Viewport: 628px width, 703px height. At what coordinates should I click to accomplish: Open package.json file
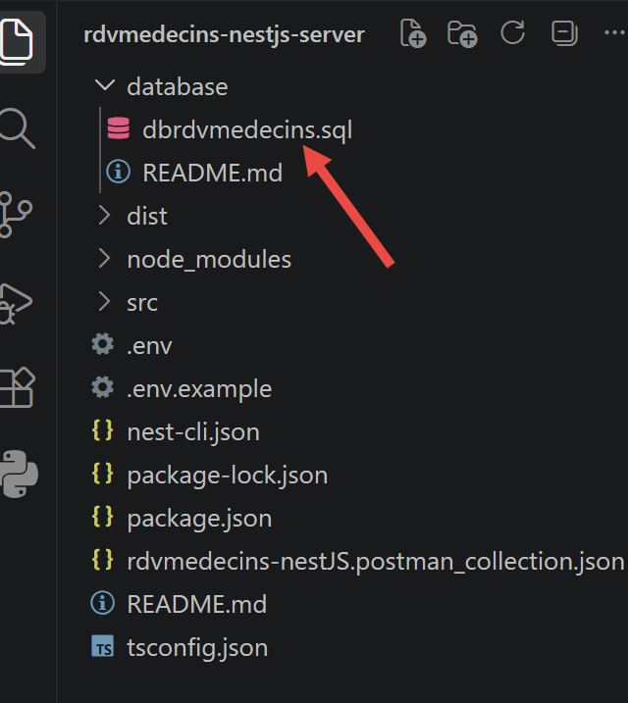199,519
